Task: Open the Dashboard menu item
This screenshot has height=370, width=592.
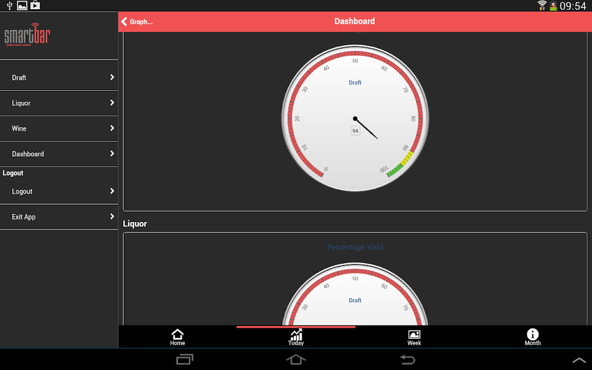Action: click(59, 154)
